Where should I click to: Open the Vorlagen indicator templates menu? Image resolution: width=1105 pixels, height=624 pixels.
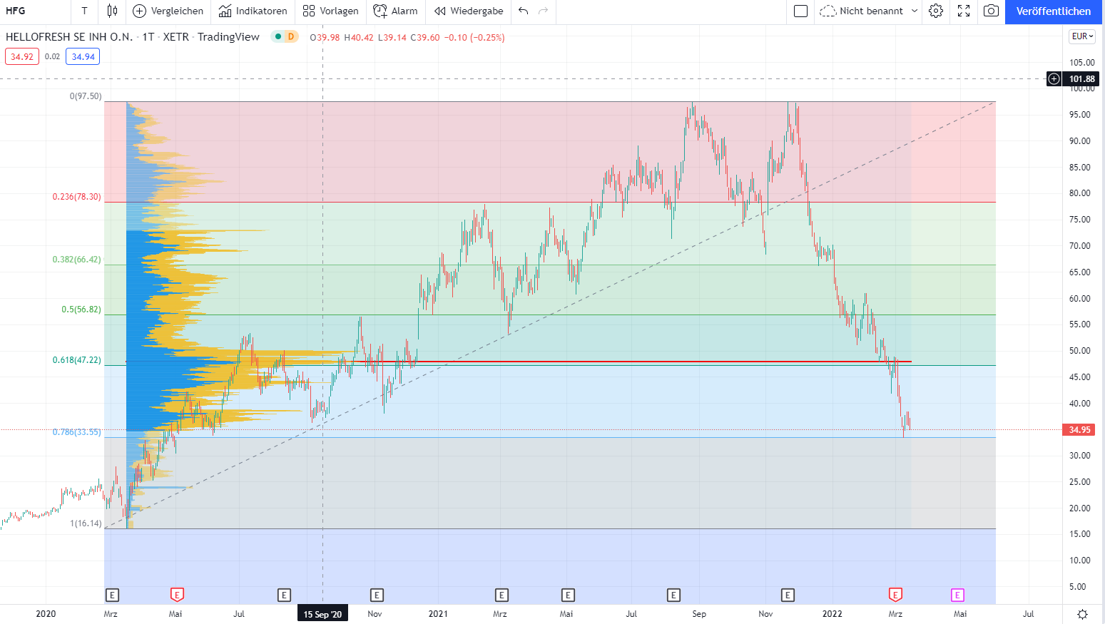(330, 11)
